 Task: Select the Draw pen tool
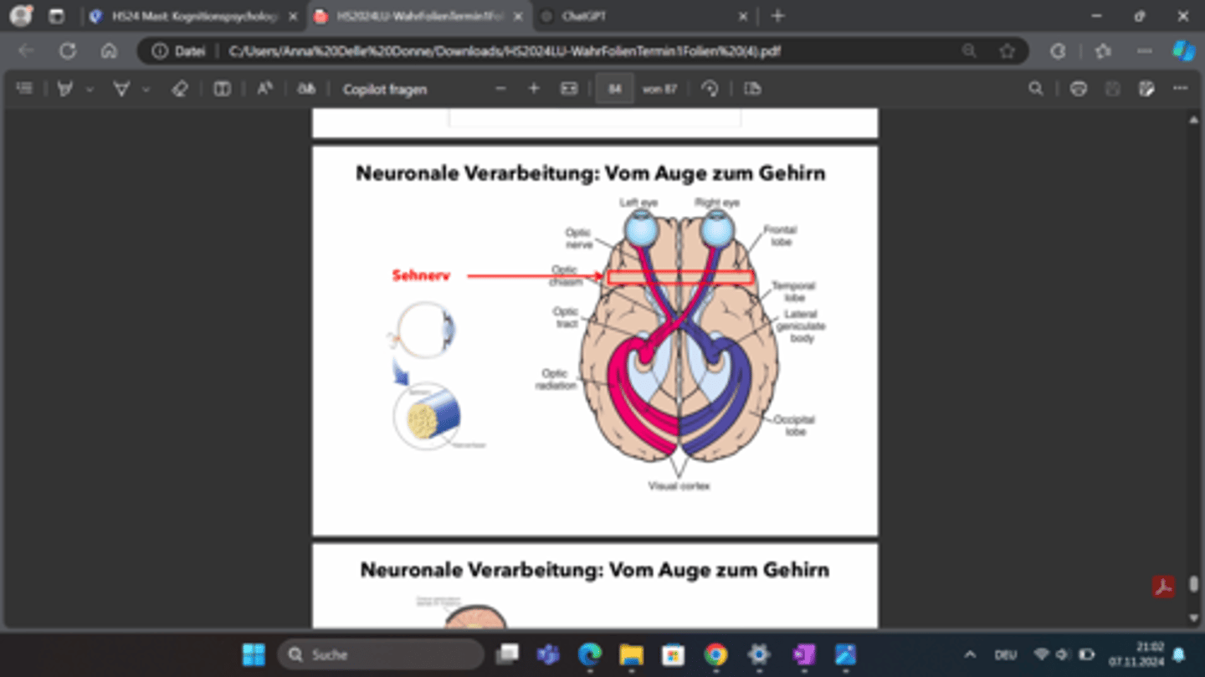click(x=121, y=89)
